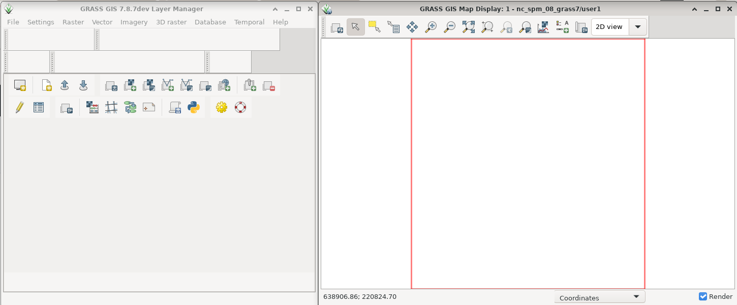Load map layers into workspace
This screenshot has height=305, width=737.
pos(111,85)
